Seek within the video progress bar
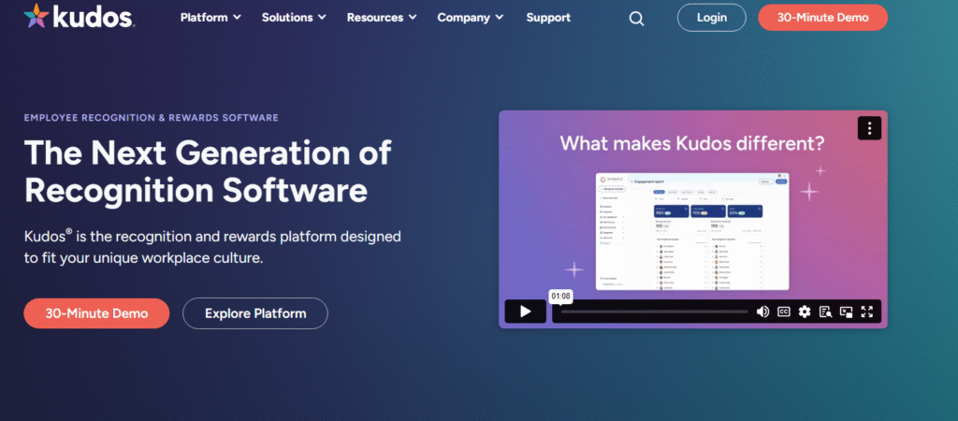Image resolution: width=958 pixels, height=421 pixels. click(655, 312)
